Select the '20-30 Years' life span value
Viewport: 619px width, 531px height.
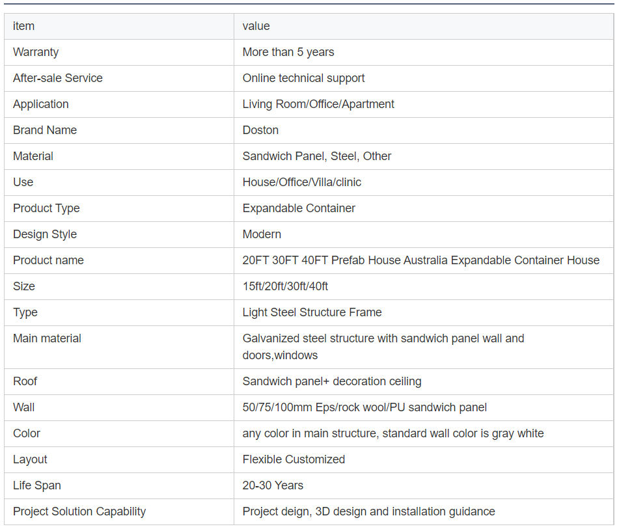pos(273,485)
